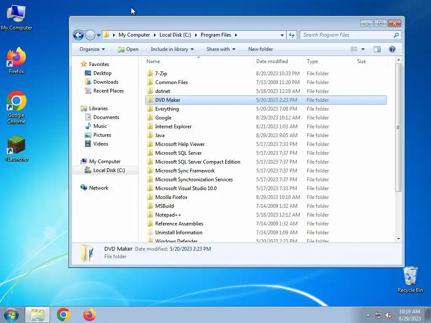Click My Computer in the address bar
This screenshot has width=431, height=323.
[x=134, y=35]
